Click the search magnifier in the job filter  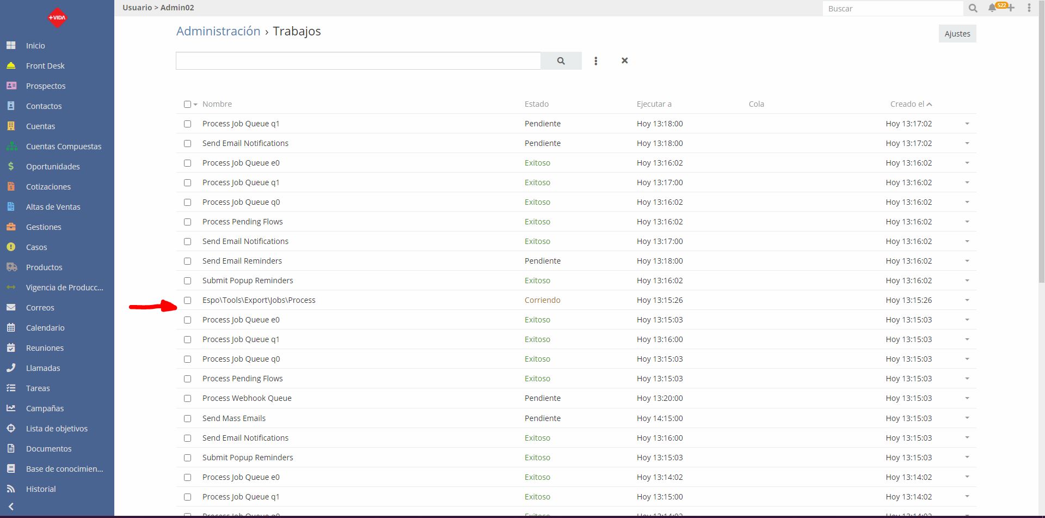pos(561,60)
